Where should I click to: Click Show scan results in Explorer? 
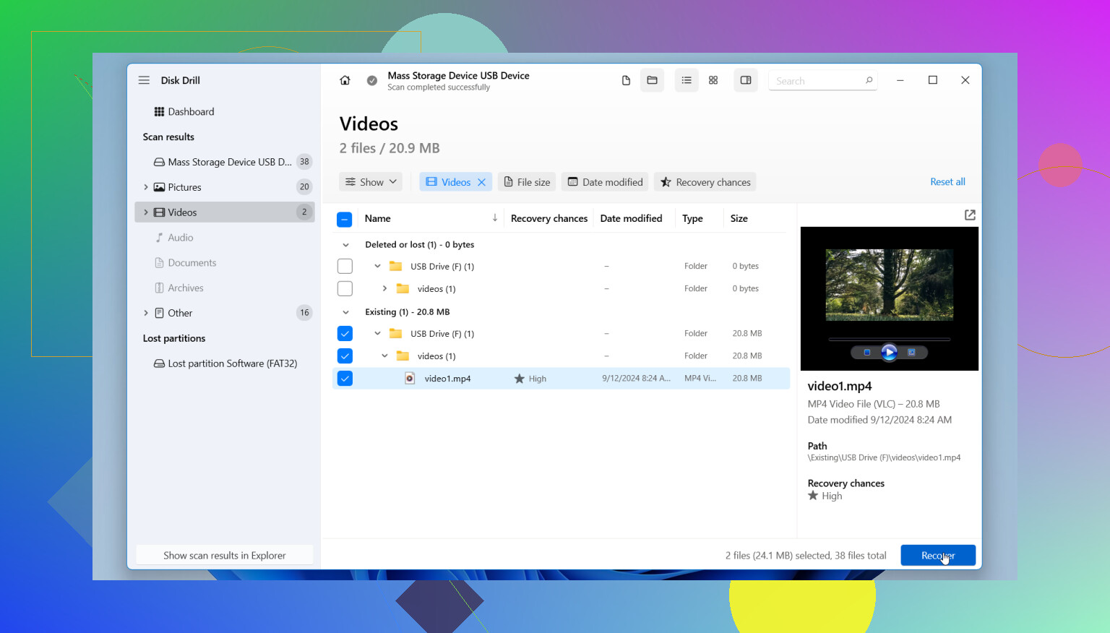coord(225,555)
